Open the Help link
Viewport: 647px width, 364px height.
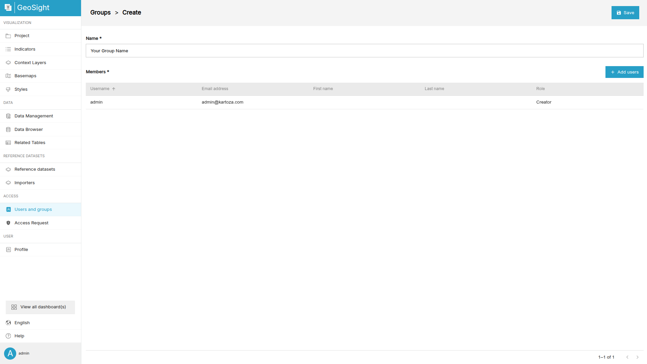tap(41, 336)
